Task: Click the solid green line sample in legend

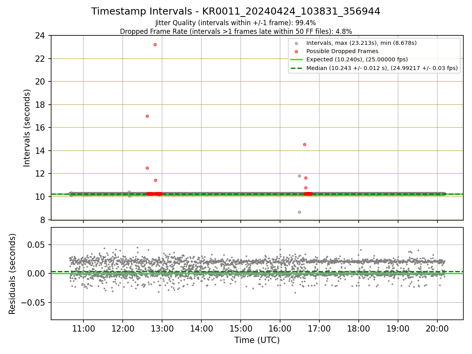Action: pyautogui.click(x=296, y=60)
